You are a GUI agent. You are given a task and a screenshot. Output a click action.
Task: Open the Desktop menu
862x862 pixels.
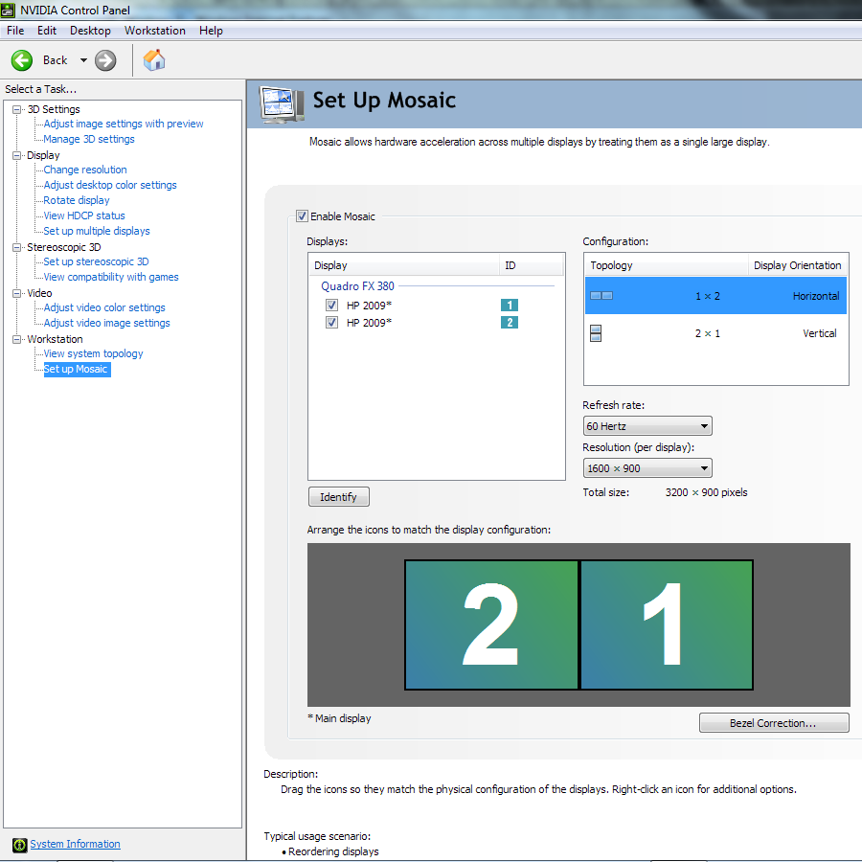pyautogui.click(x=90, y=31)
